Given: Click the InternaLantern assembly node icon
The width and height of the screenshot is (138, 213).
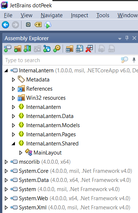Looking at the screenshot, I should (14, 71).
